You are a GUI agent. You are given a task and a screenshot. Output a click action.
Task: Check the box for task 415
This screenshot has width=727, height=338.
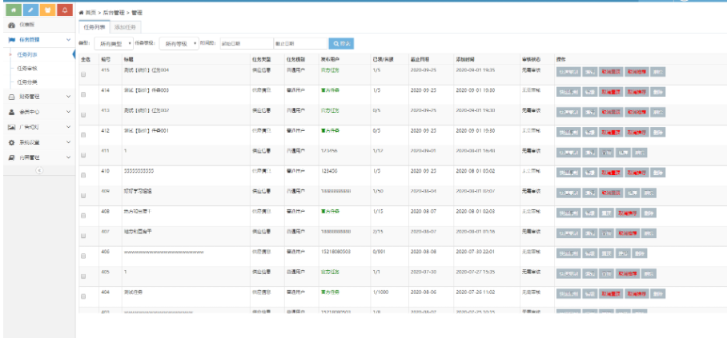coord(83,74)
